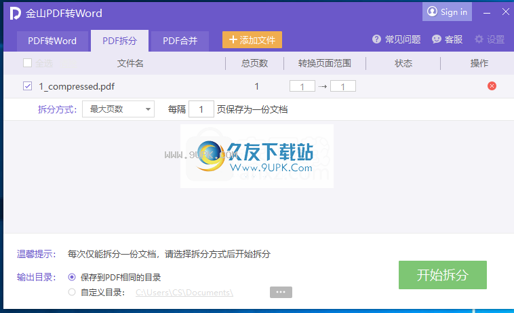Contact 客服 customer service

447,39
